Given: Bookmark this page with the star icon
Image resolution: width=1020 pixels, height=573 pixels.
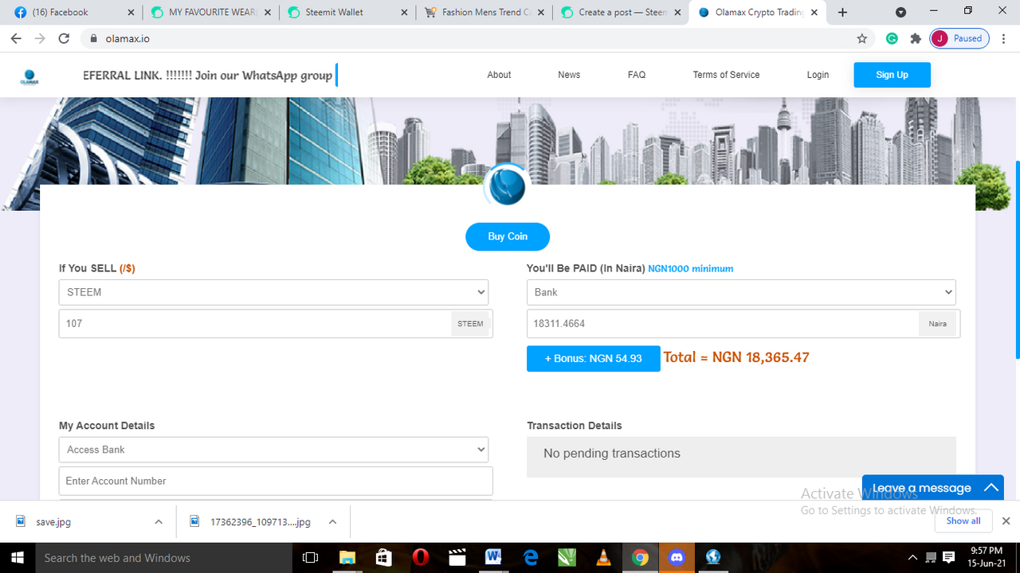Looking at the screenshot, I should click(861, 38).
